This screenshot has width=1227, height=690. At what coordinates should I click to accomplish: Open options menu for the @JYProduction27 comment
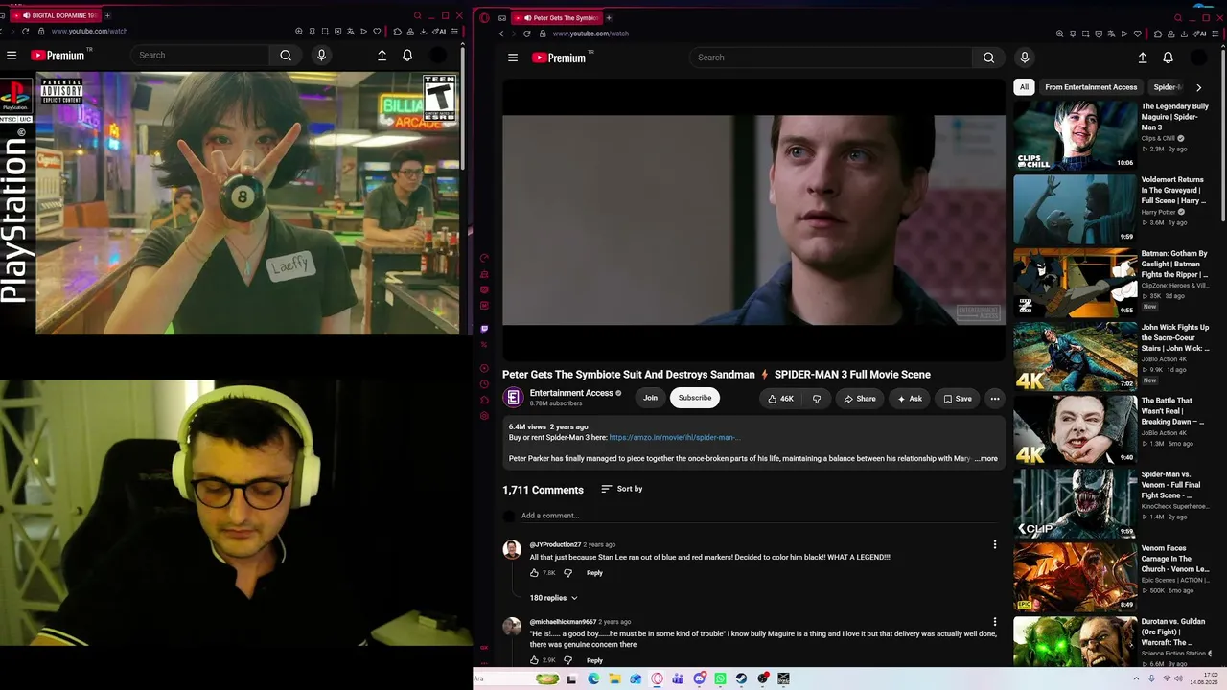tap(994, 545)
